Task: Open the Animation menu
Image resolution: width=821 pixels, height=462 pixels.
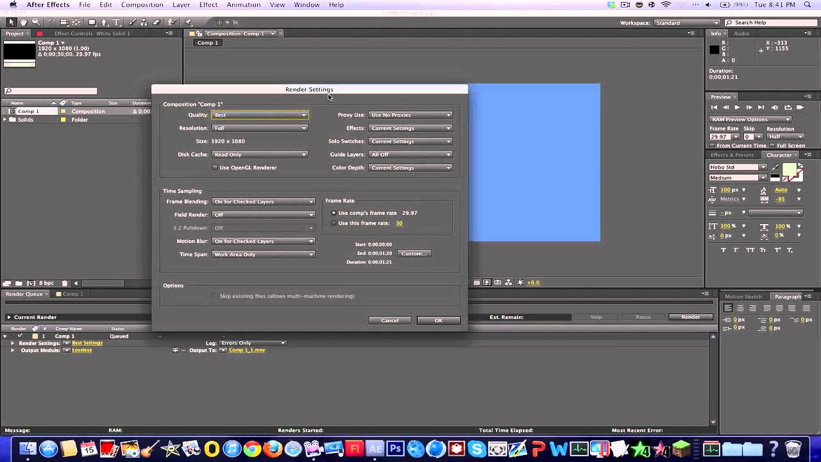Action: (243, 4)
